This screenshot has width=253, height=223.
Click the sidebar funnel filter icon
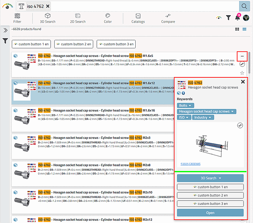[x=5, y=41]
